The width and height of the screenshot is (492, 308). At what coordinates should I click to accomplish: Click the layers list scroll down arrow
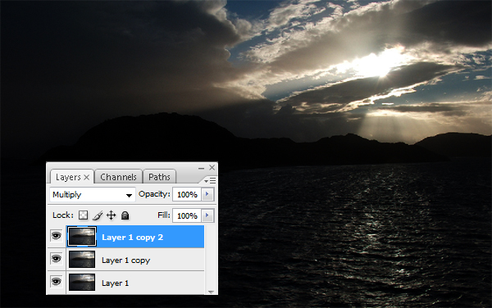[211, 292]
